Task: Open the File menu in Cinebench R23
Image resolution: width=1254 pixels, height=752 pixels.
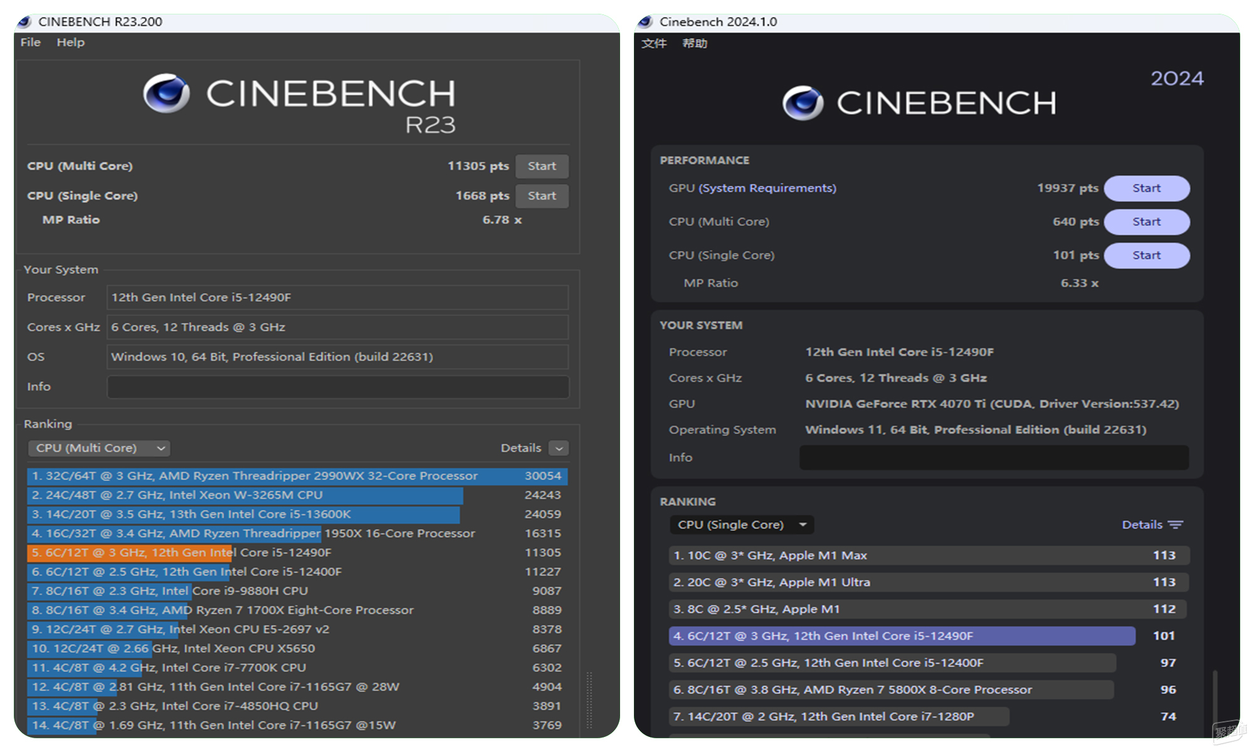Action: point(31,42)
